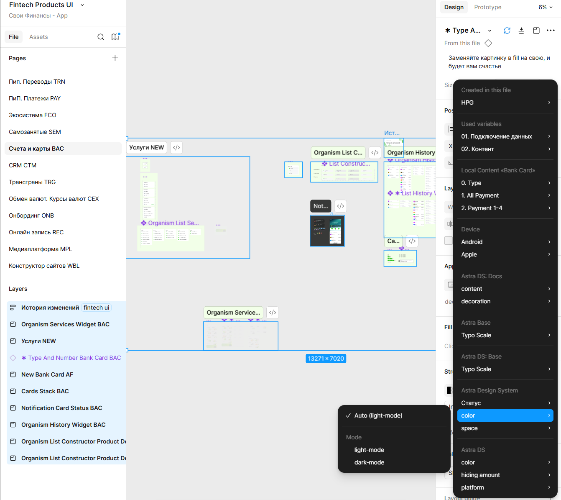Viewport: 561px width, 500px height.
Task: Click the panel icon left of the three-dots menu
Action: 536,31
